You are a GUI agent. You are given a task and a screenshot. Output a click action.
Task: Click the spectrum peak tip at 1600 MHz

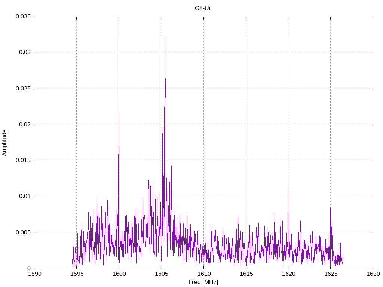tap(119, 113)
